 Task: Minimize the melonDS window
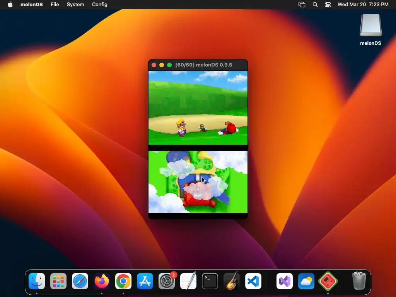162,65
